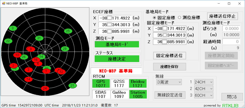This screenshot has width=245, height=108.
Task: Click the GPS time value 1542972109.00
Action: 30,105
